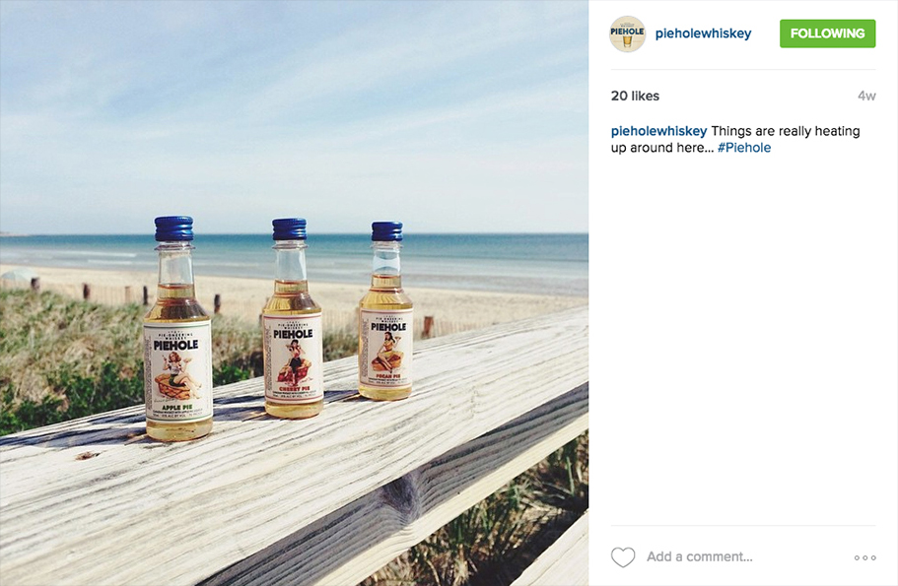The height and width of the screenshot is (586, 898).
Task: Click blue cap of Cherry Pie bottle
Action: pyautogui.click(x=289, y=228)
